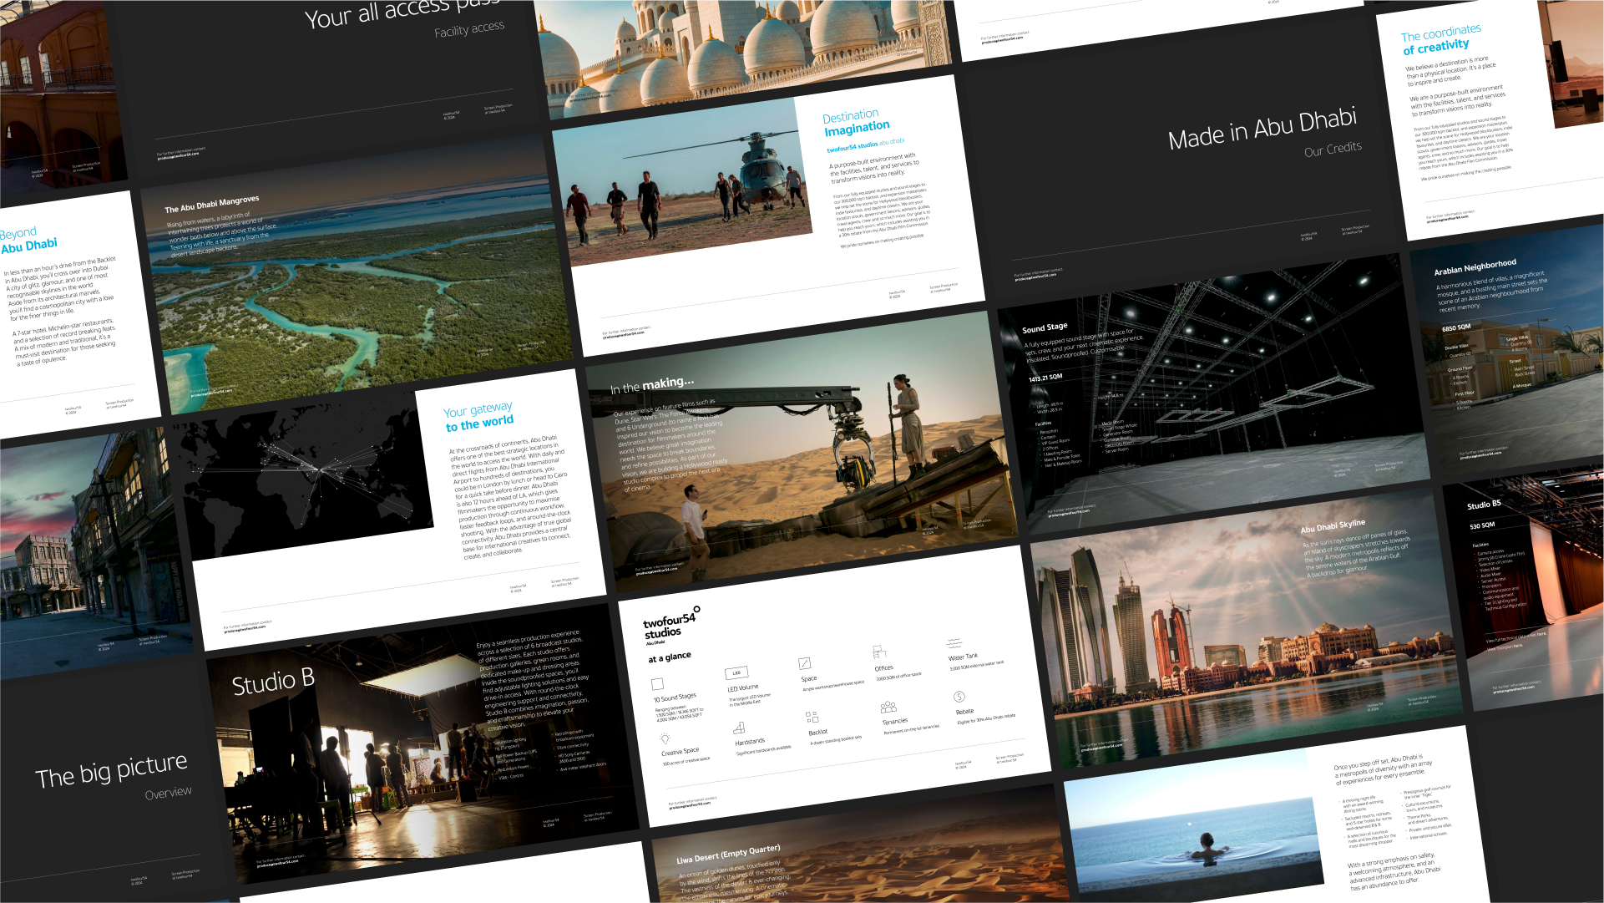Select the 'Destination Imagination' heading
Viewport: 1604px width, 903px height.
tap(856, 122)
